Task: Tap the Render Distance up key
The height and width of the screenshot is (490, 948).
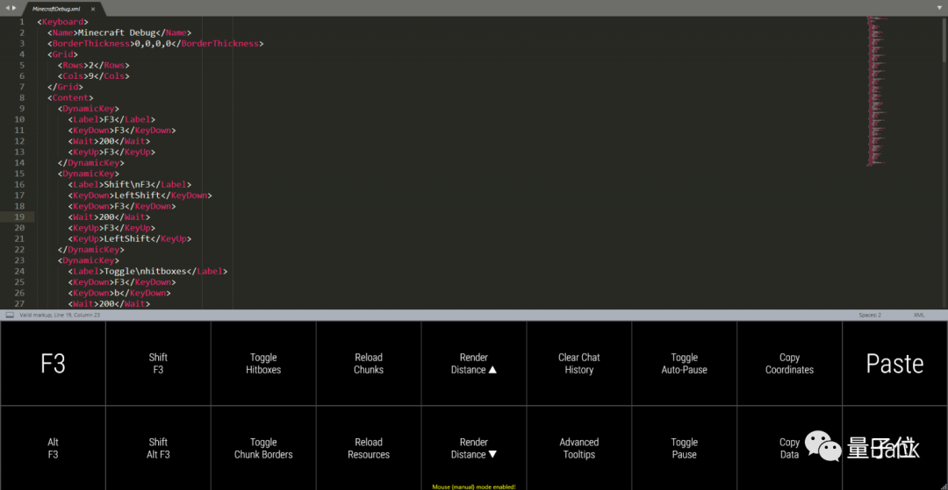Action: click(x=473, y=363)
